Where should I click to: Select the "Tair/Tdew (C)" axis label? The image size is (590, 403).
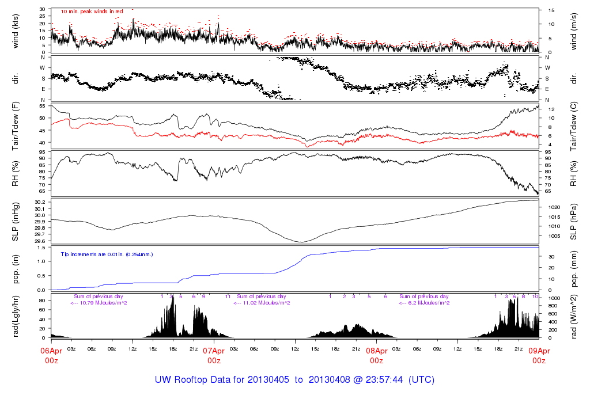tap(573, 126)
